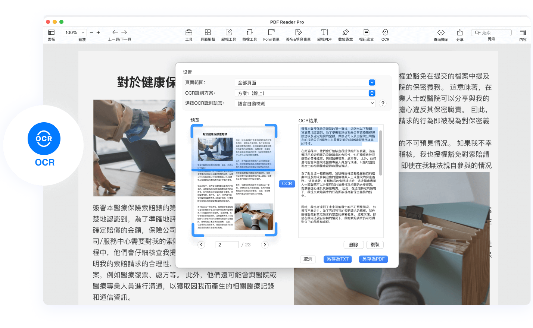Screen dimensions: 533x328
Task: Open the 頁面顯示 eye view options
Action: 441,33
